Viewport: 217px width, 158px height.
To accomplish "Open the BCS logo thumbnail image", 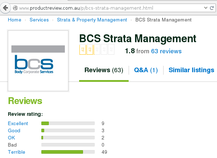I will (38, 61).
